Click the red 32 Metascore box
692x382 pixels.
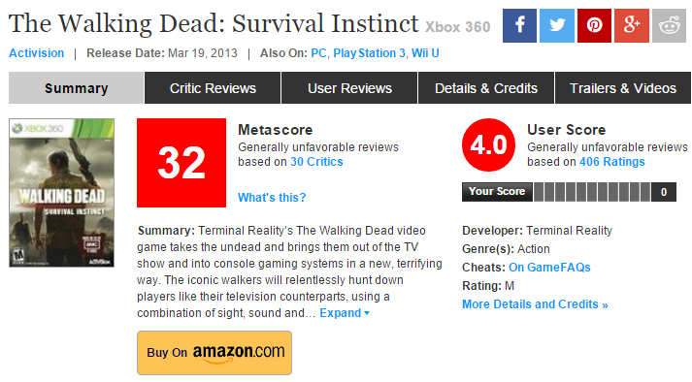coord(181,163)
